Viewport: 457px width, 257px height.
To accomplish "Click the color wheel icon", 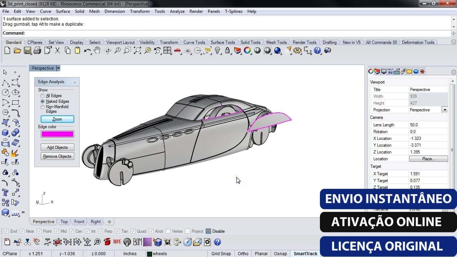I will pyautogui.click(x=247, y=51).
